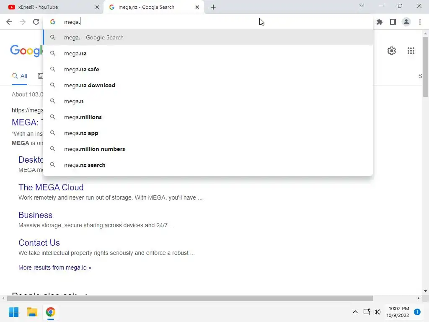Select the 'mega.nz search' suggestion
429x322 pixels.
208,165
